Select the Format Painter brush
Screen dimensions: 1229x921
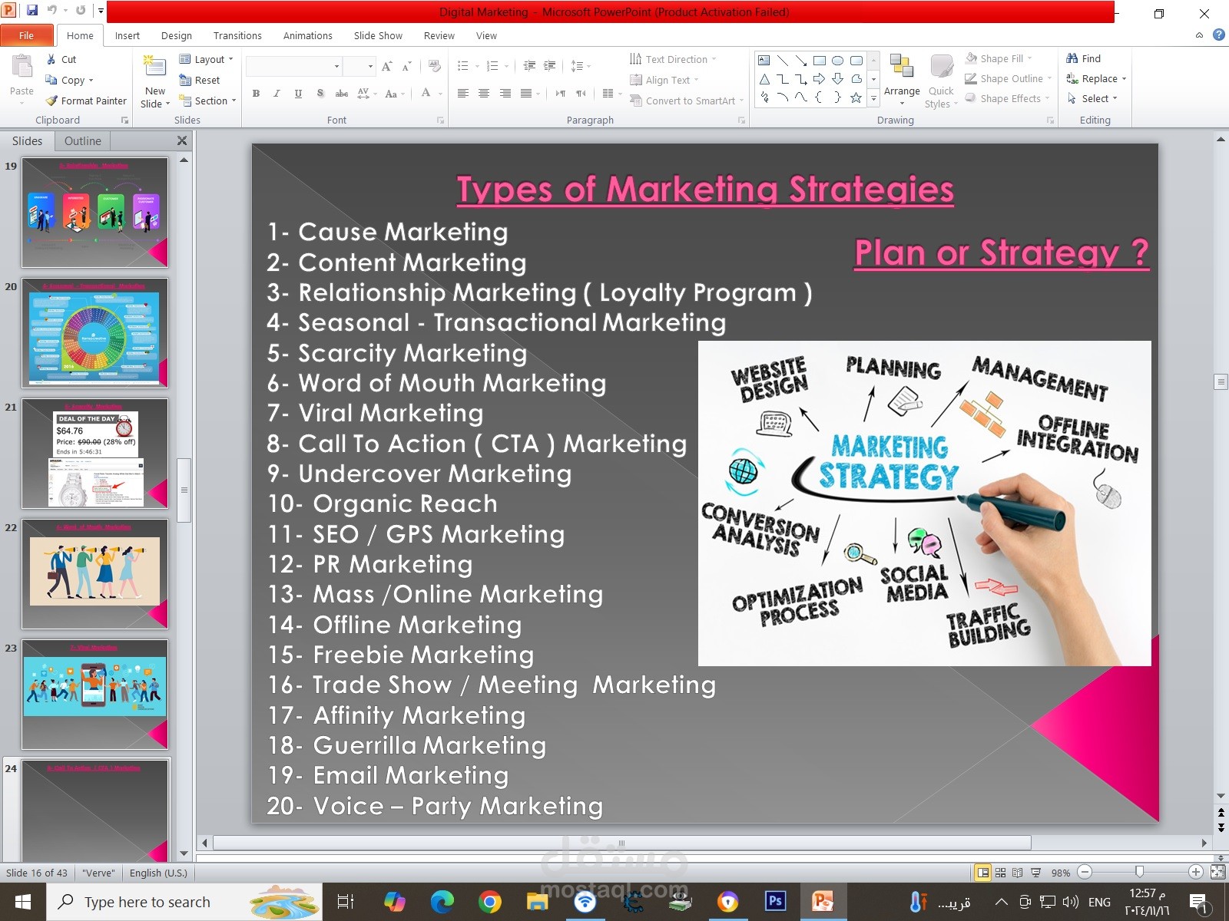(x=51, y=101)
